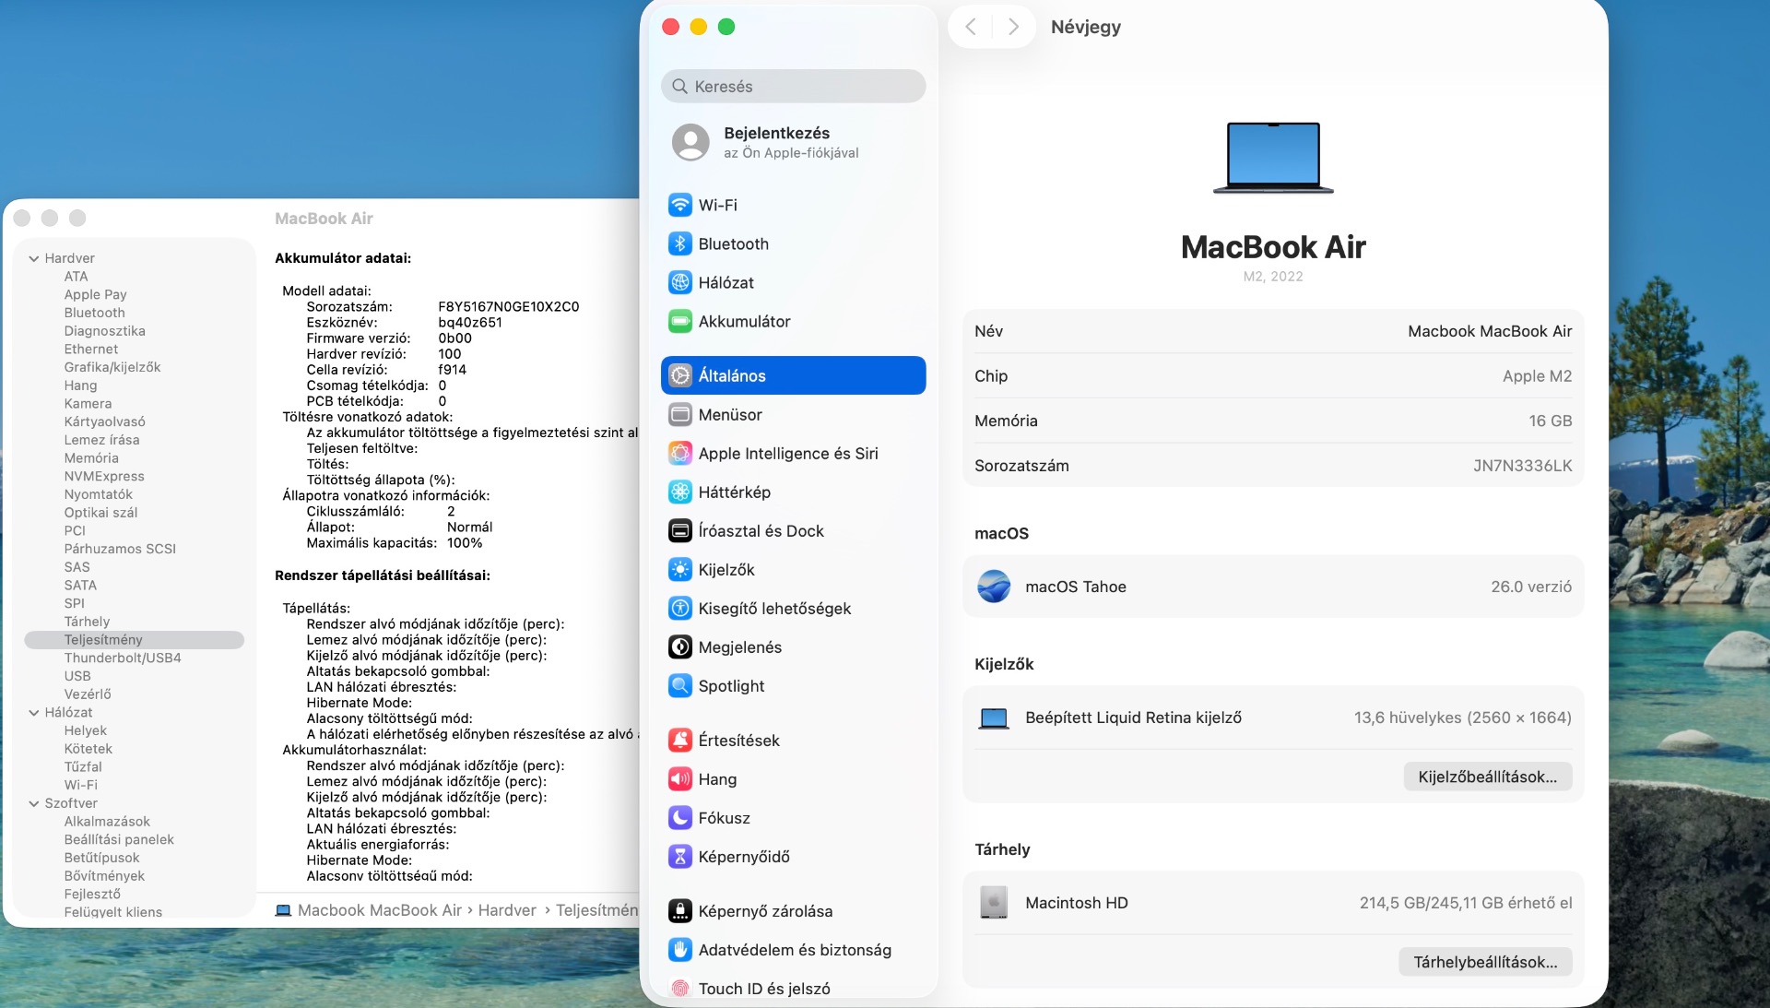Go back with the left chevron
This screenshot has height=1008, width=1770.
coord(970,27)
